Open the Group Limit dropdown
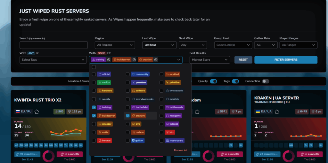Viewport: 328px width, 163px height. 233,45
